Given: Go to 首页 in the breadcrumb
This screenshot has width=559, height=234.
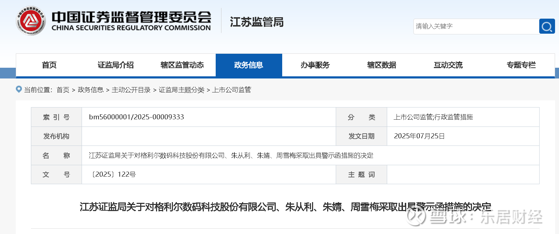Looking at the screenshot, I should (x=63, y=90).
